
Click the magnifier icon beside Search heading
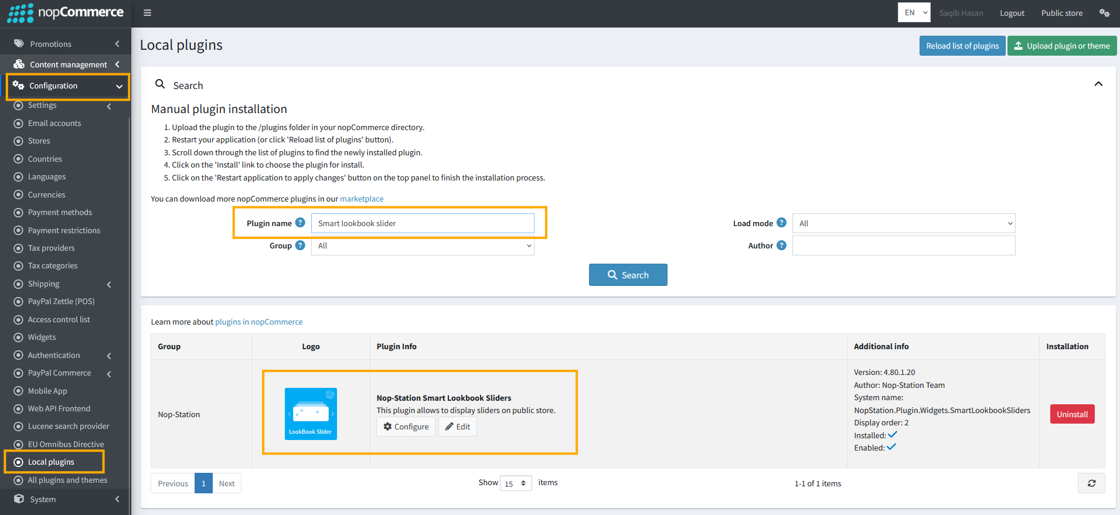(160, 84)
